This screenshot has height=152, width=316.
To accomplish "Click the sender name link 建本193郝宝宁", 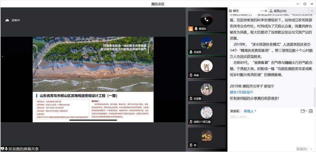I will pyautogui.click(x=241, y=92).
